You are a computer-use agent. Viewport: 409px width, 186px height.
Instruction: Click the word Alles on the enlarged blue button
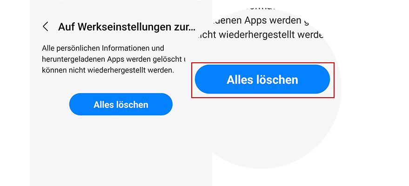240,80
